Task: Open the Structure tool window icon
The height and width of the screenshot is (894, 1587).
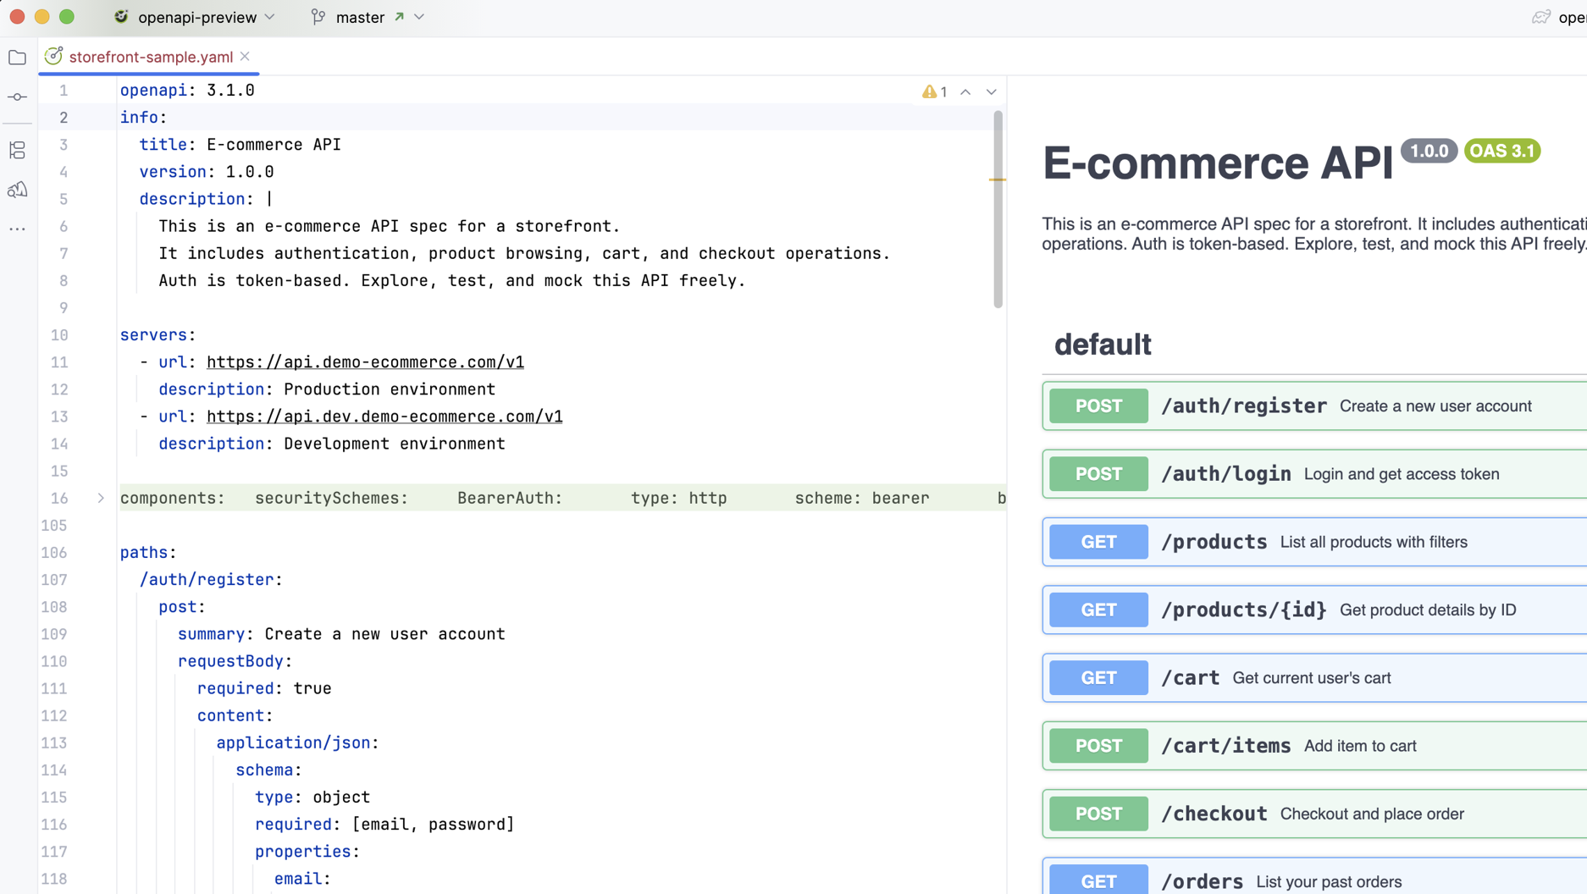Action: [x=17, y=151]
